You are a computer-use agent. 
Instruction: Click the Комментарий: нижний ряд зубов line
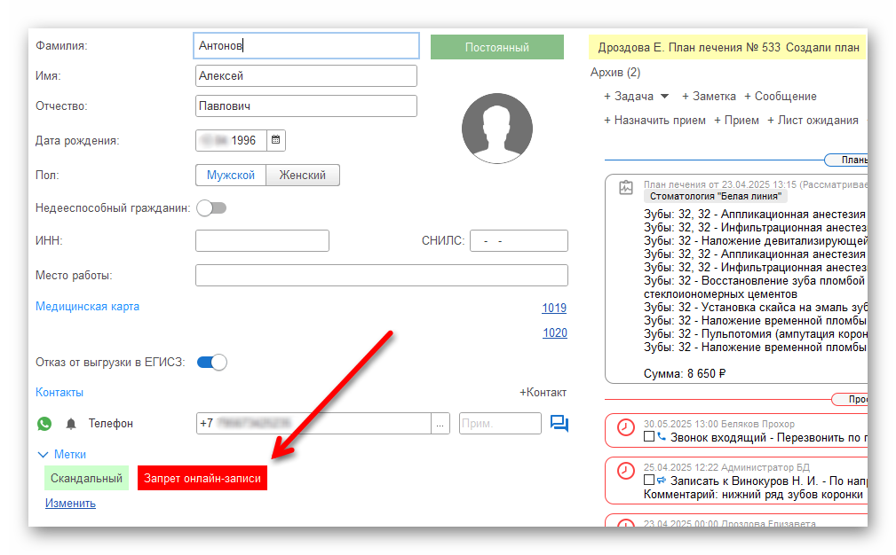click(753, 495)
